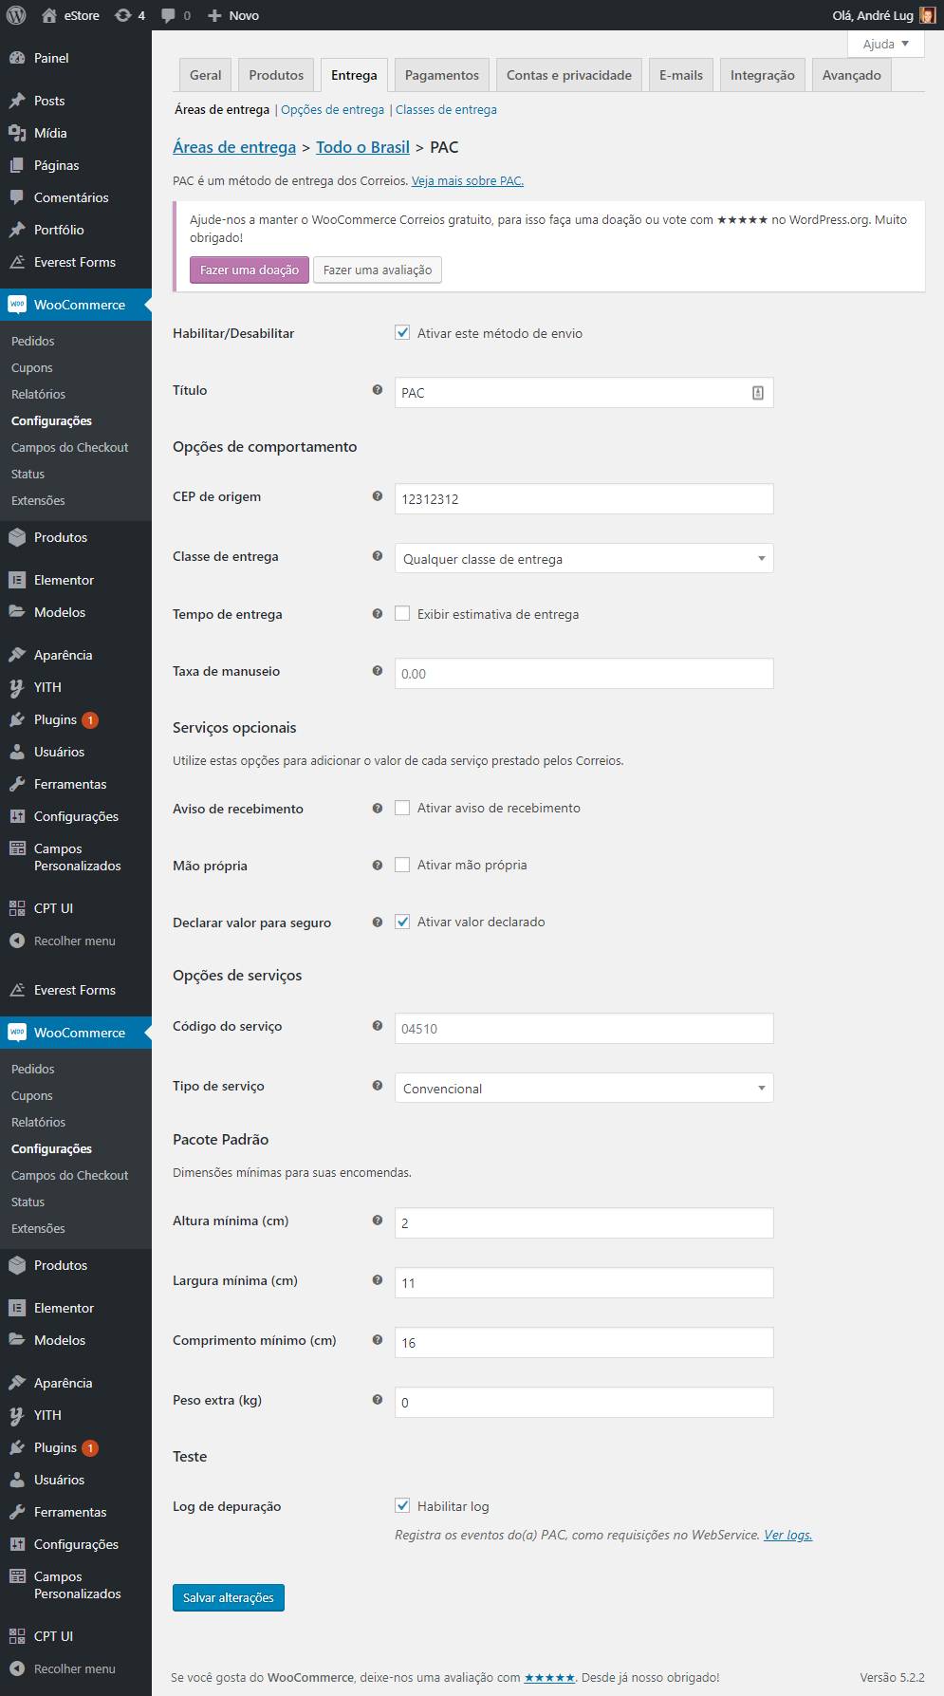Open Classes de entrega sub-section
This screenshot has width=944, height=1696.
[x=446, y=110]
